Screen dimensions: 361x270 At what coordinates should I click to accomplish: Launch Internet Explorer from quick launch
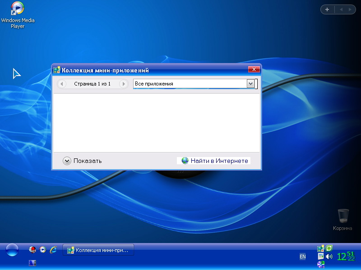coord(53,250)
